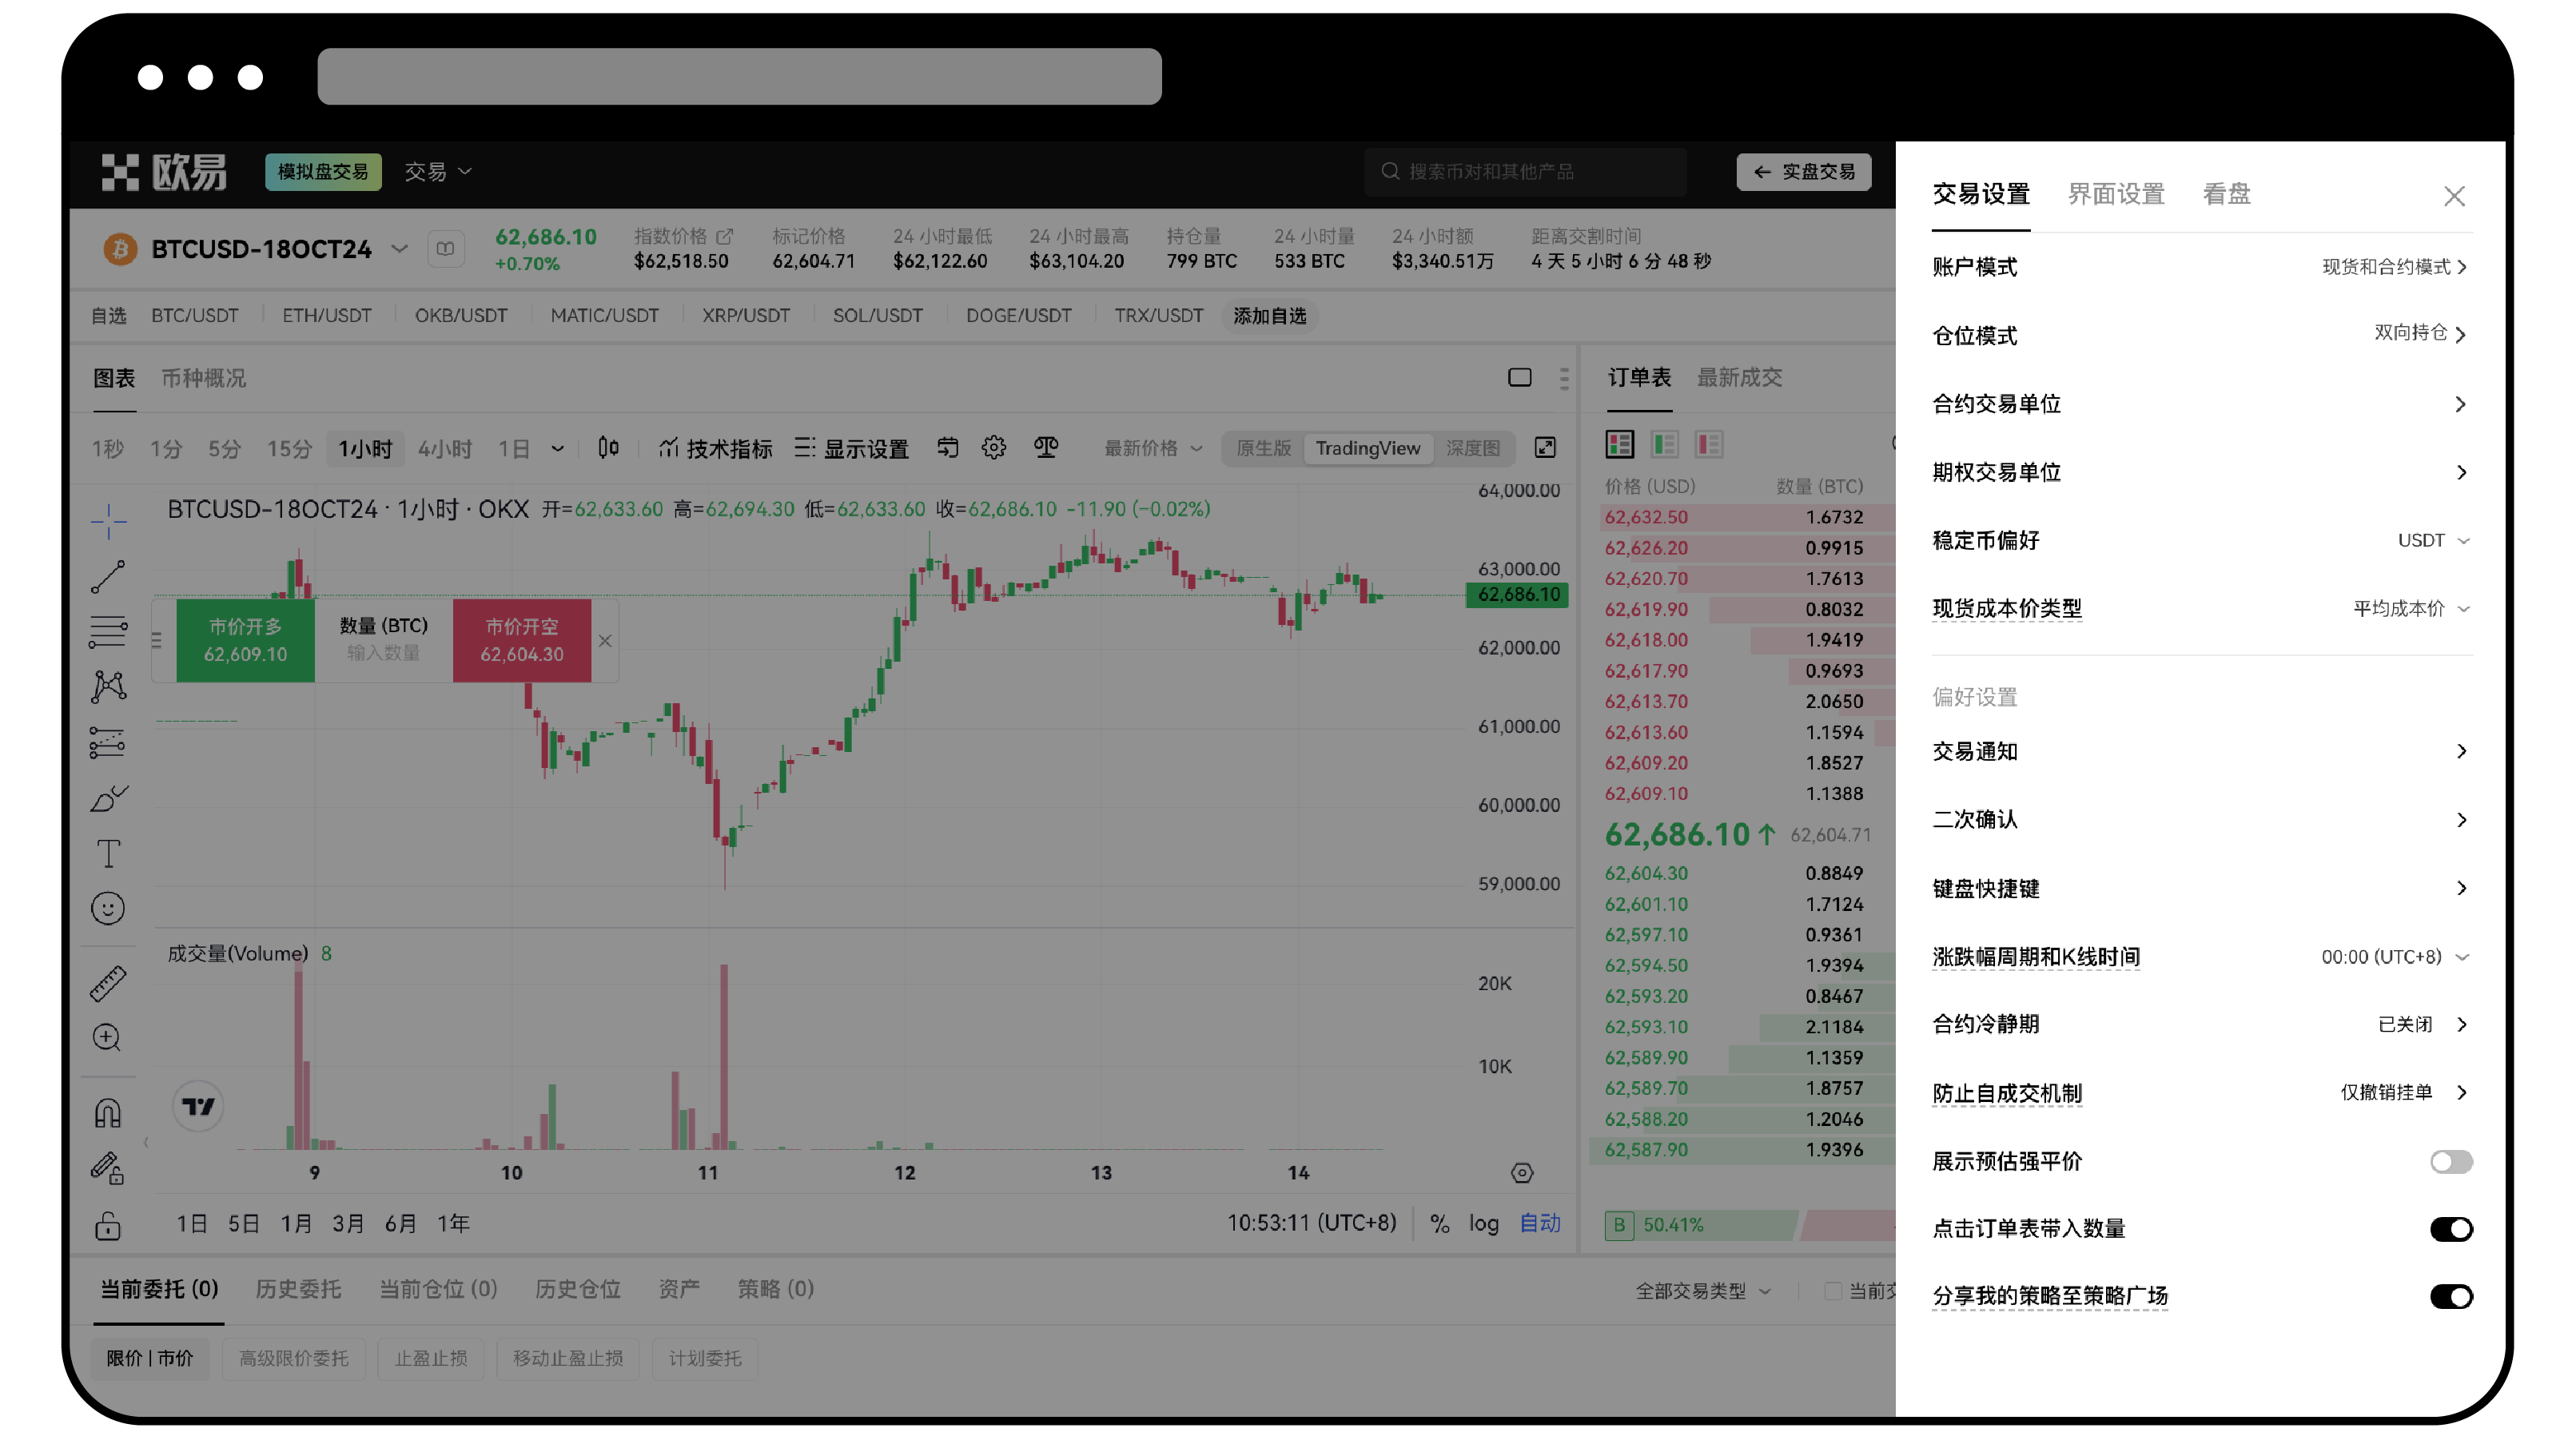
Task: Select the zoom in tool
Action: (x=108, y=1038)
